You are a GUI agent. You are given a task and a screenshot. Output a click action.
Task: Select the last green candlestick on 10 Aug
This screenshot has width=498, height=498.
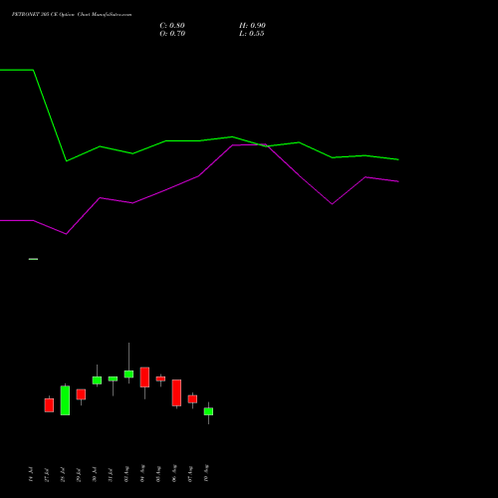pos(208,411)
